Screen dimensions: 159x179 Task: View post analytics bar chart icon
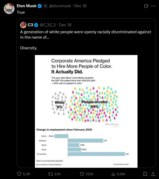point(113,174)
